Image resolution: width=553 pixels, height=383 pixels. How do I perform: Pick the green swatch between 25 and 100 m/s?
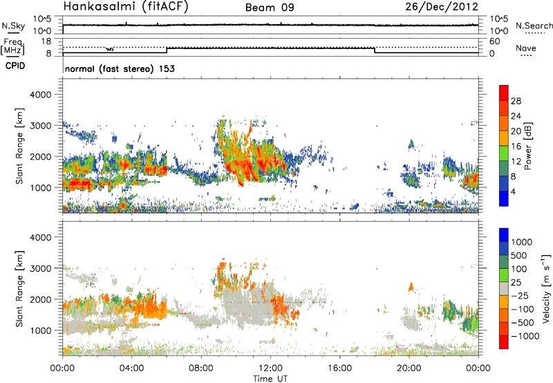click(x=504, y=275)
